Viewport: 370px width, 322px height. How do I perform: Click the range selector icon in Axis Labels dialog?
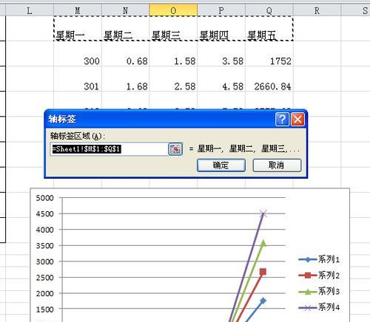coord(175,148)
